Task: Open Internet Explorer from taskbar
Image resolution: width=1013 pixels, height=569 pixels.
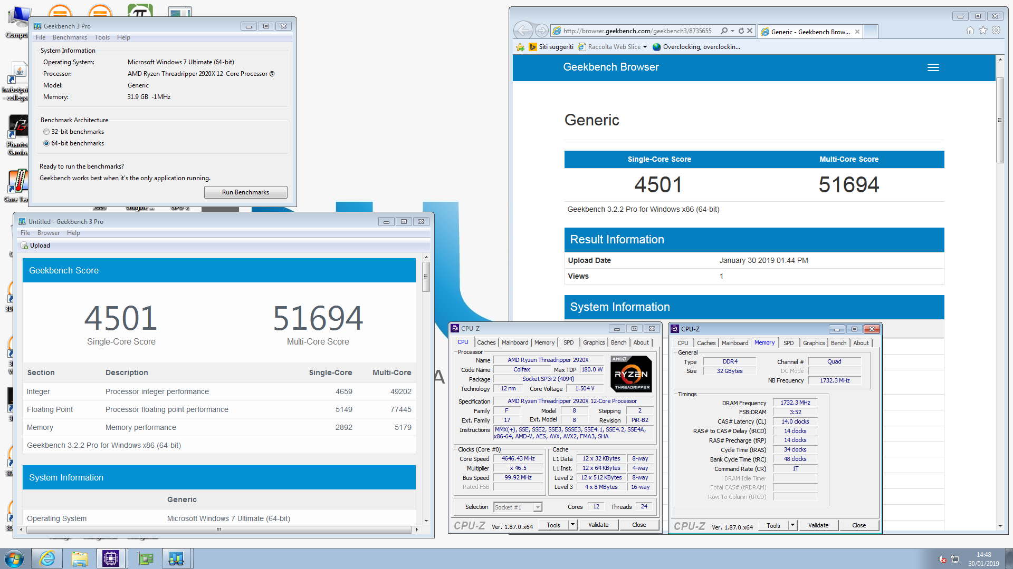Action: click(47, 558)
